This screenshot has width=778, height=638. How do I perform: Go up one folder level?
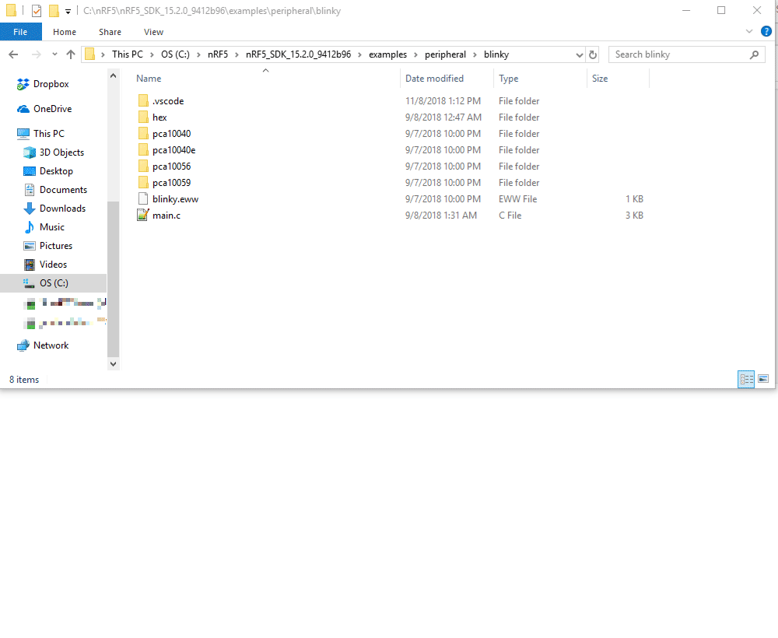[71, 54]
